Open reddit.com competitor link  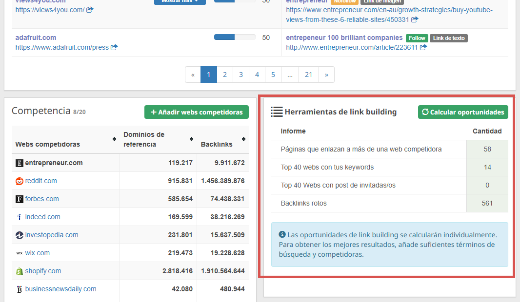[41, 181]
